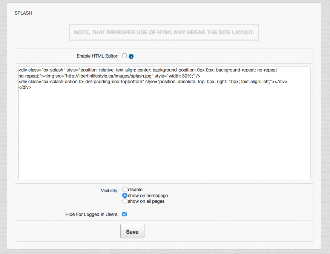Click the "show on all pages" label text

pyautogui.click(x=146, y=201)
